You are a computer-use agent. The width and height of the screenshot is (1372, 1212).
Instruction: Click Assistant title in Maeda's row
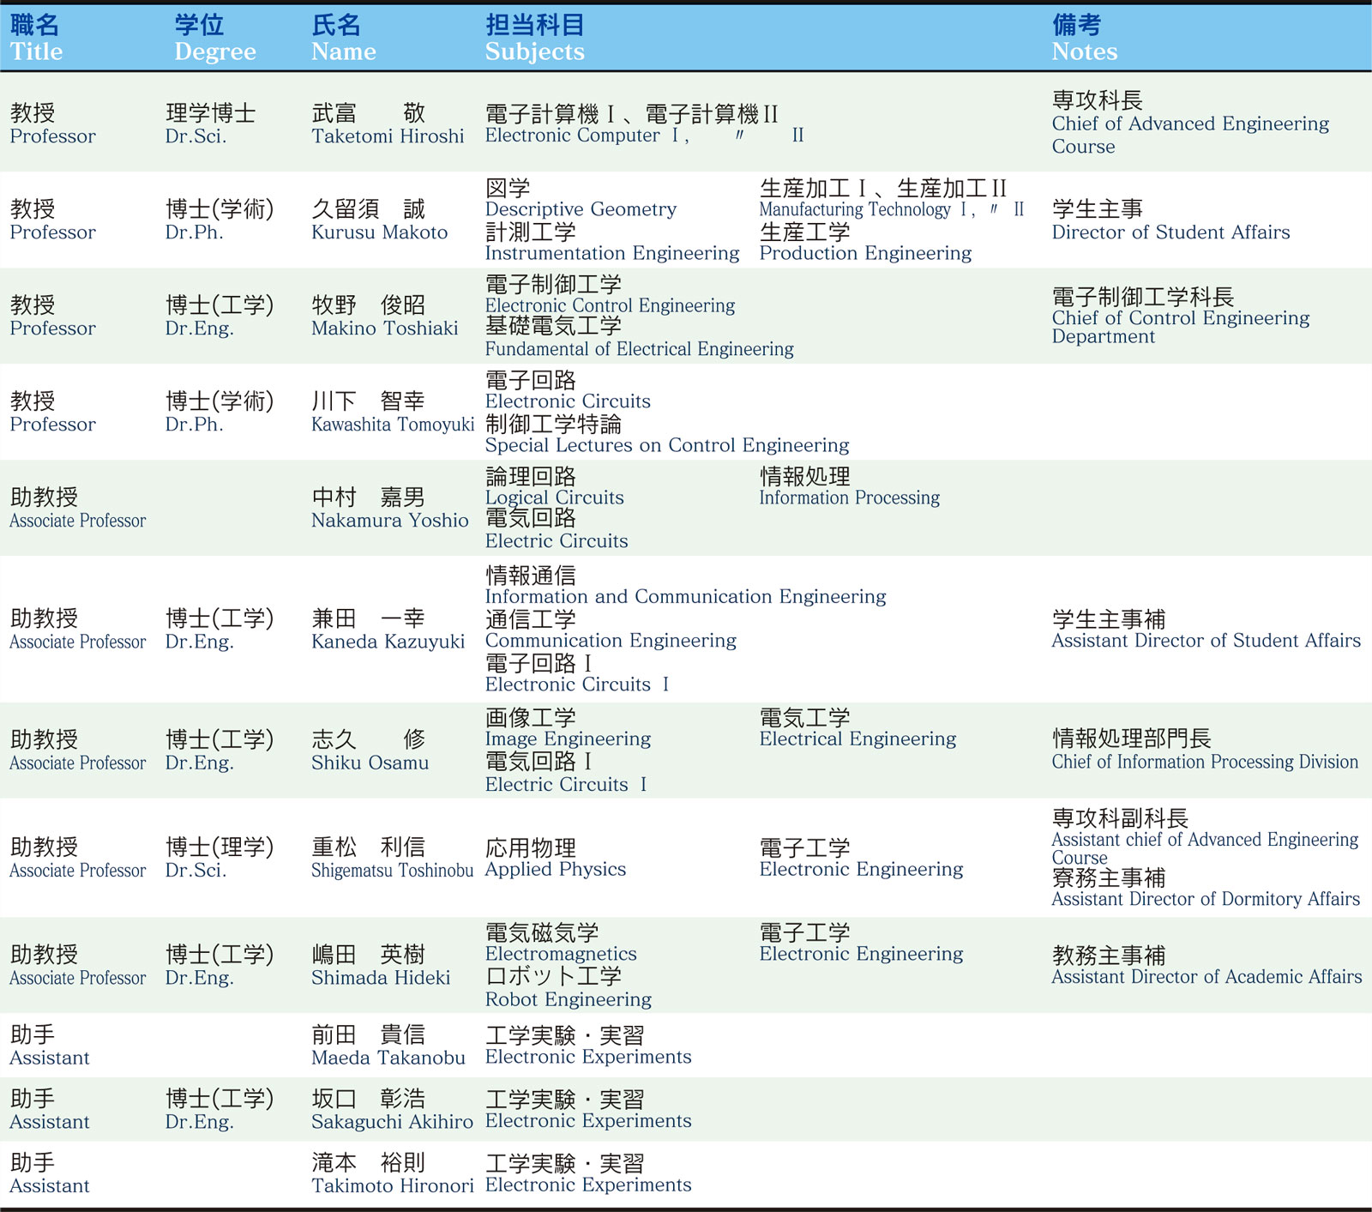(49, 1058)
